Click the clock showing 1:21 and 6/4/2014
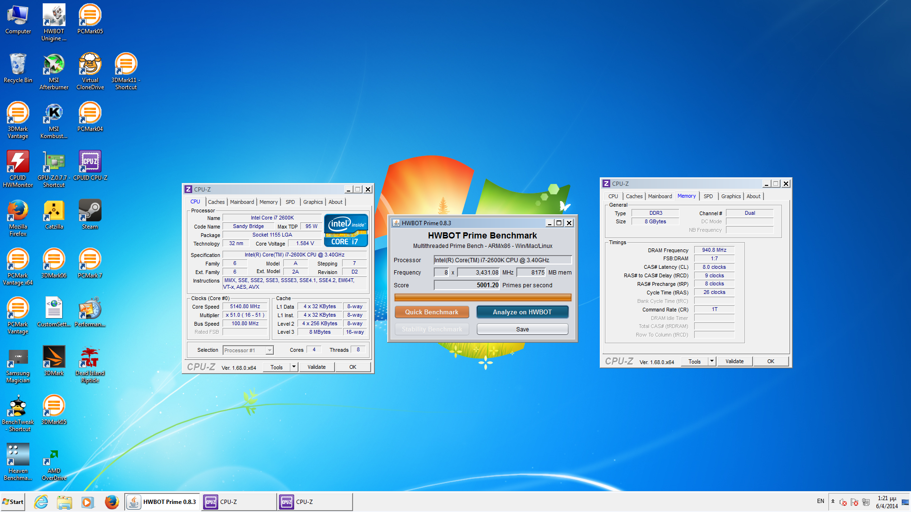 (x=887, y=502)
